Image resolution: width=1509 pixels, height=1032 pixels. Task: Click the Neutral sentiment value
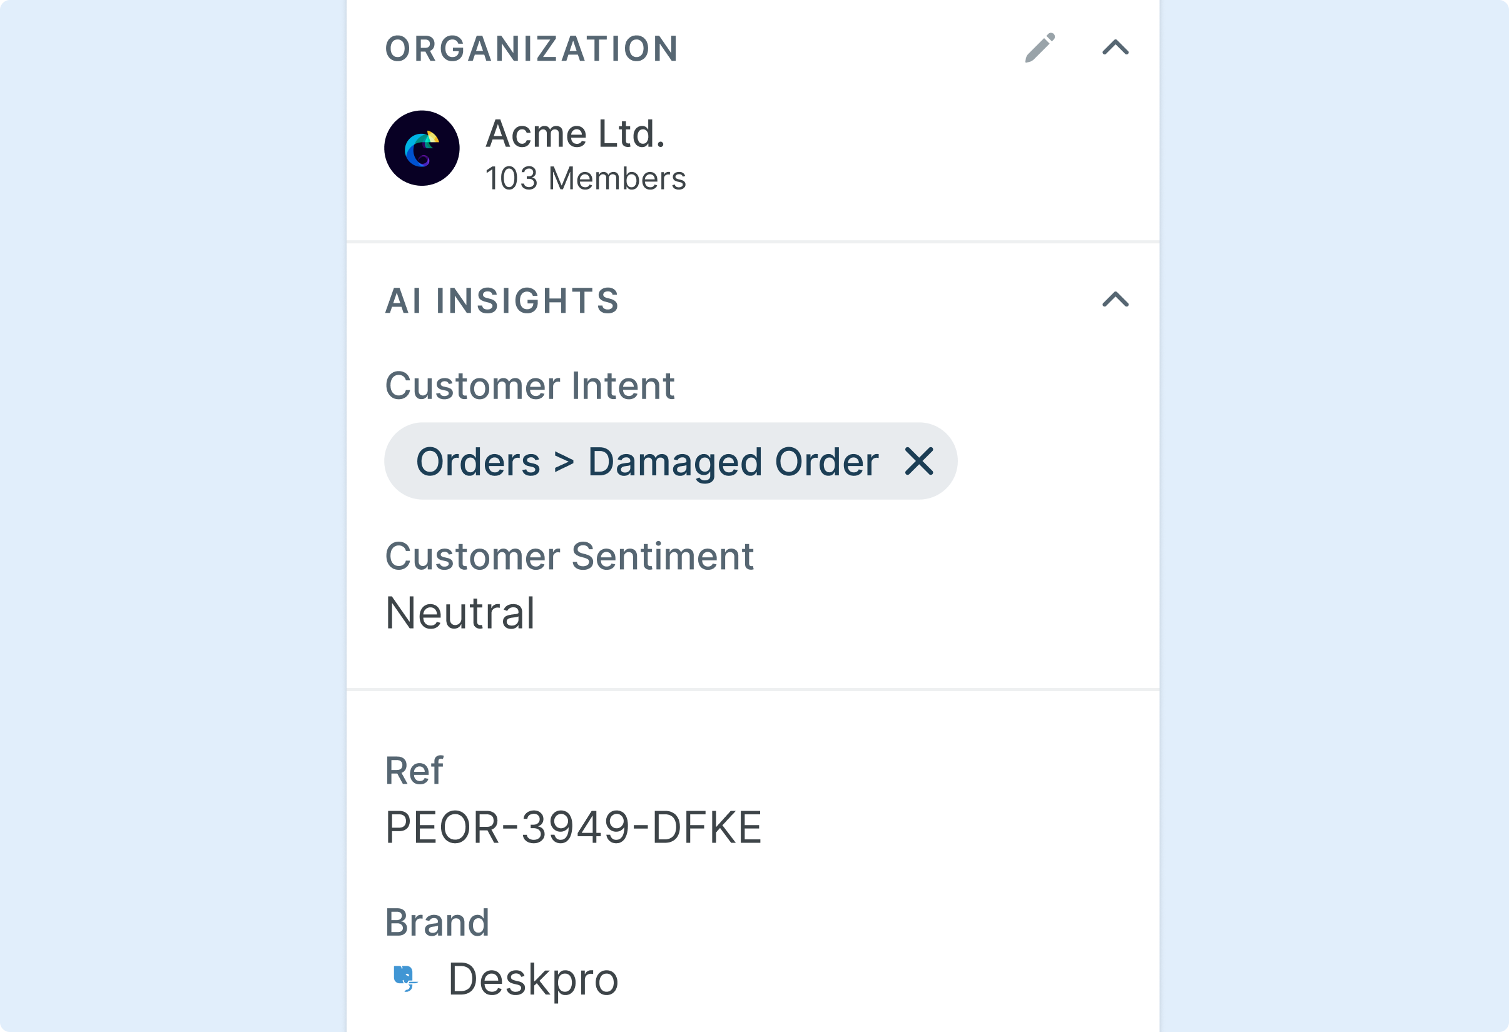click(x=460, y=613)
